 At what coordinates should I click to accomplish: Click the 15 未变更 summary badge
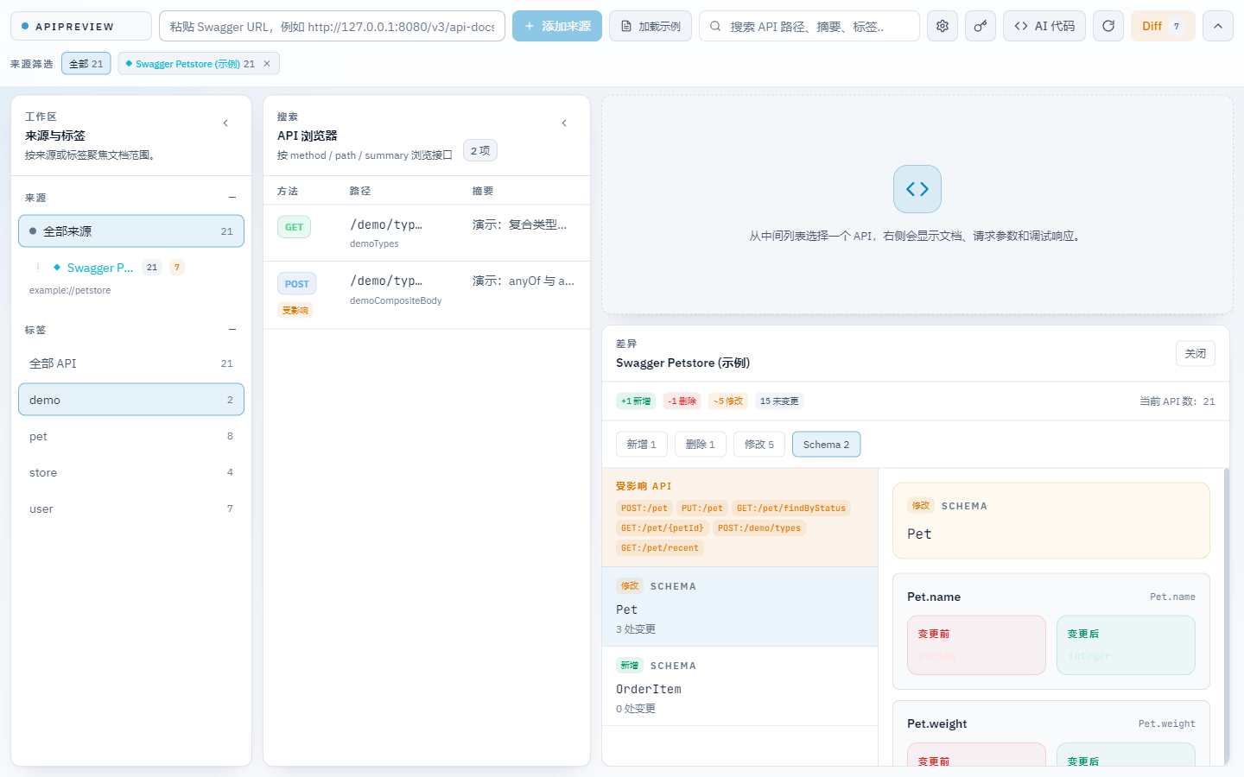[779, 401]
